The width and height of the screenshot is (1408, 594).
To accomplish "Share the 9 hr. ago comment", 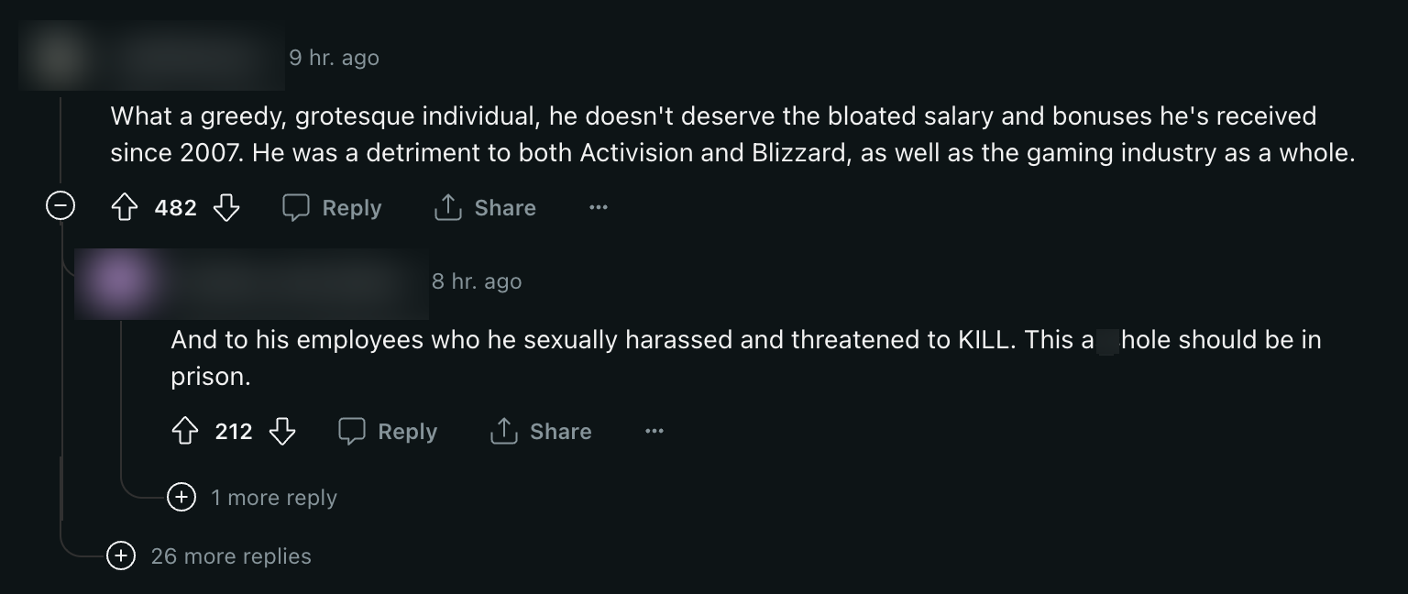I will tap(485, 208).
